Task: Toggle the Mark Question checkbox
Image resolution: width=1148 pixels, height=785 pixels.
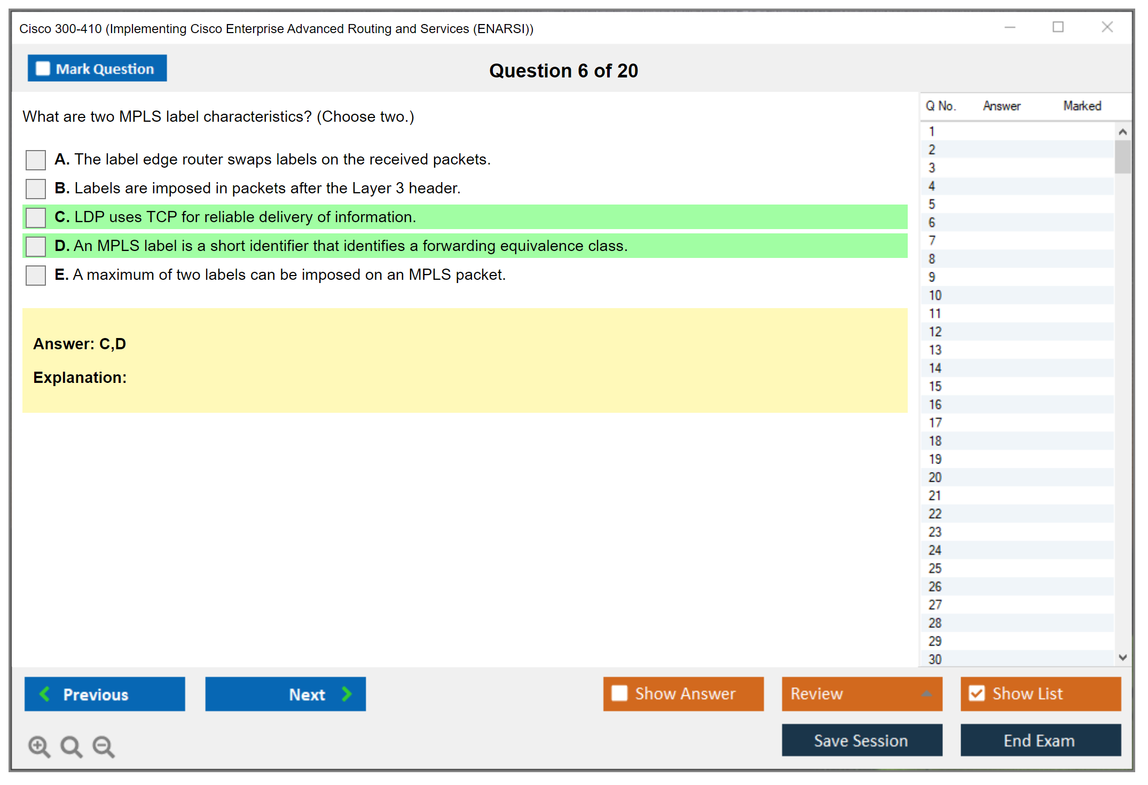Action: pyautogui.click(x=43, y=69)
